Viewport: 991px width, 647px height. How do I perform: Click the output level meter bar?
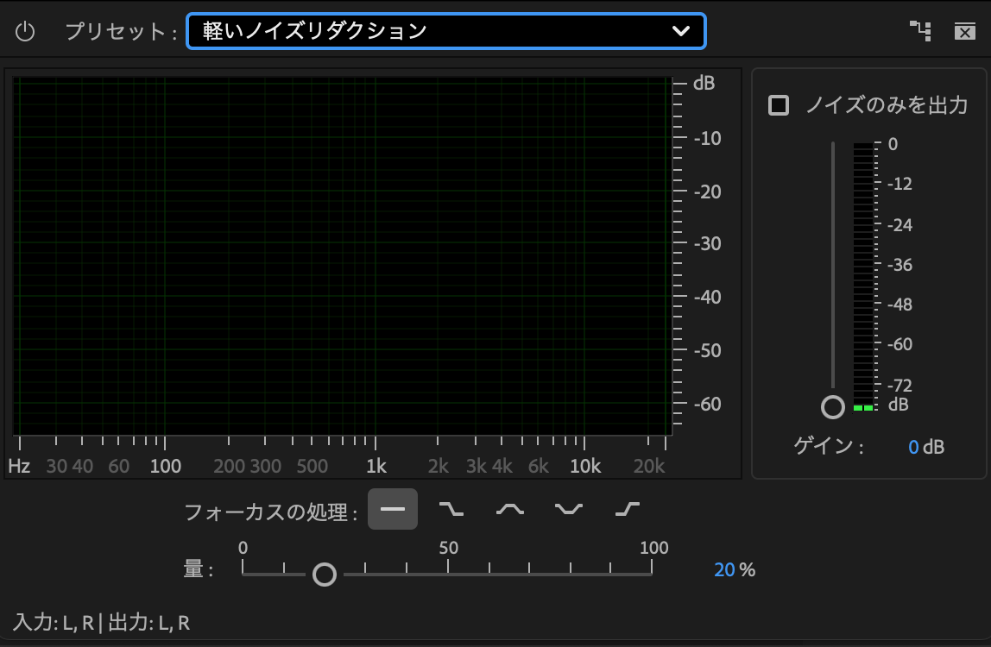click(x=863, y=276)
